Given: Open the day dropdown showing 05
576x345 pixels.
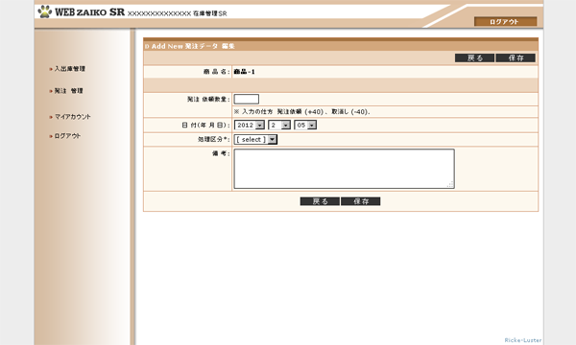Looking at the screenshot, I should click(x=305, y=125).
